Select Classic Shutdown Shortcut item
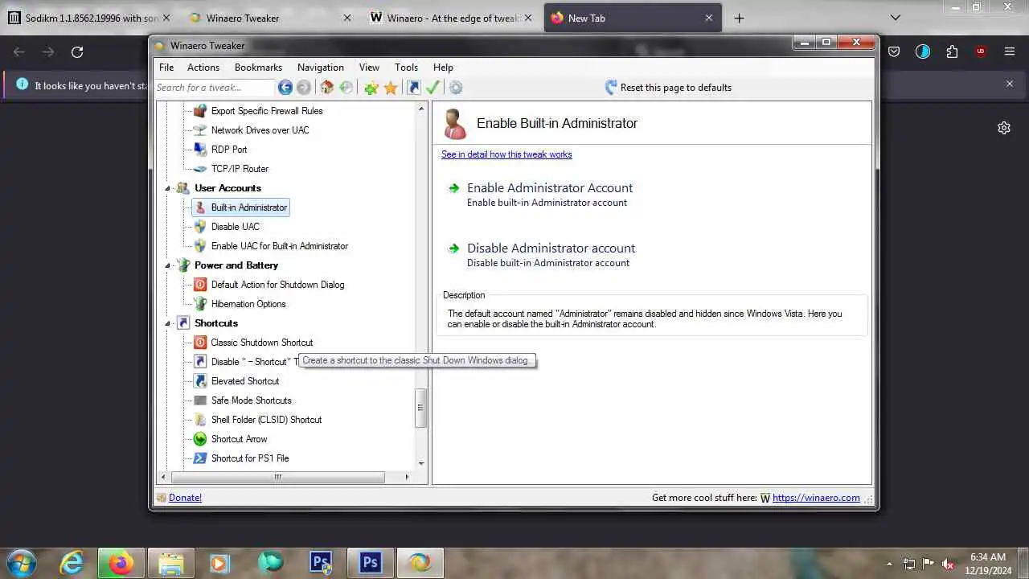The image size is (1029, 579). pos(262,343)
